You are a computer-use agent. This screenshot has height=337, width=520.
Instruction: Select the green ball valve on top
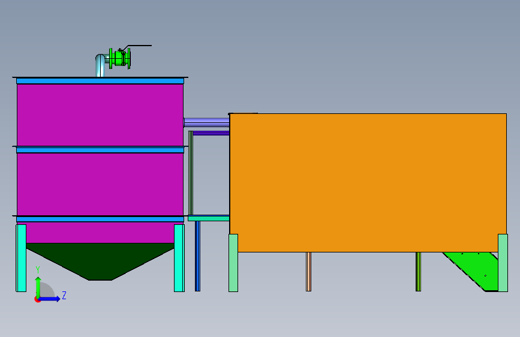tap(120, 58)
